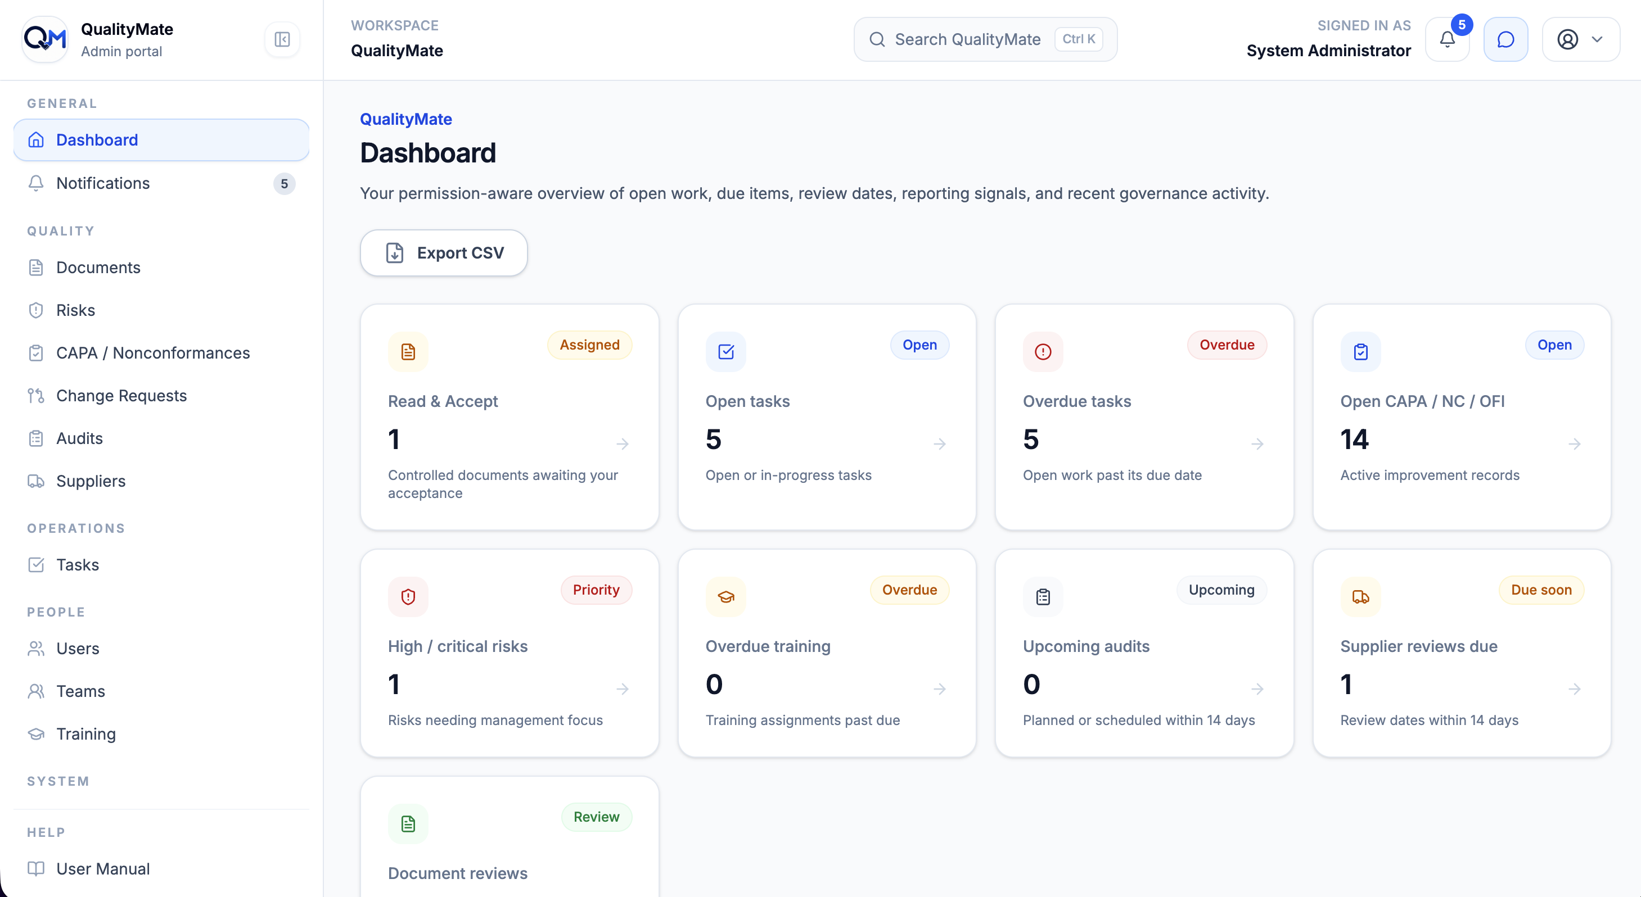Click the Upcoming audits clipboard icon
Screen dimensions: 1641x897
click(x=1043, y=596)
